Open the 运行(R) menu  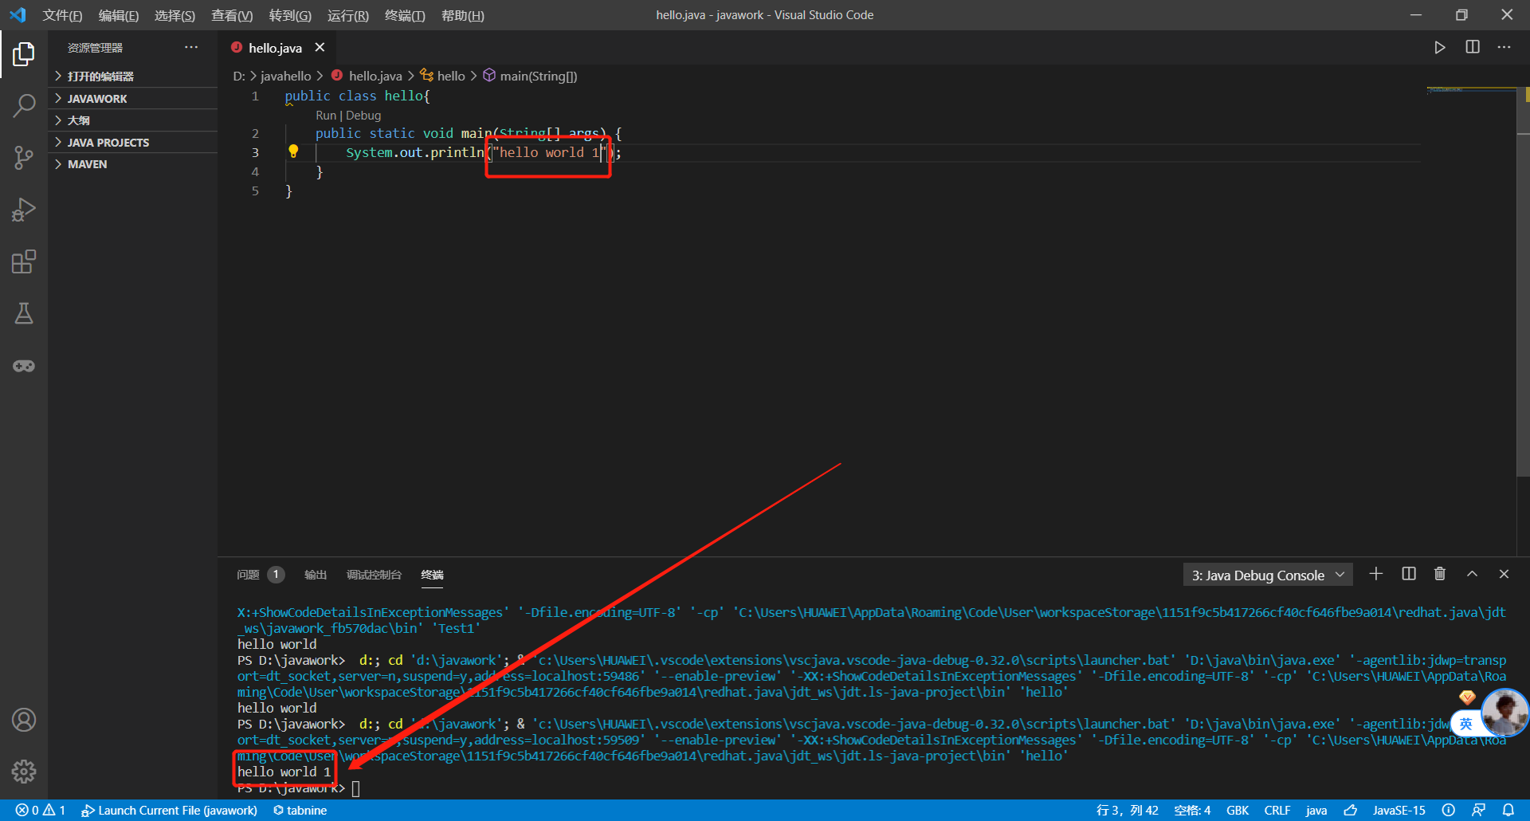tap(348, 15)
